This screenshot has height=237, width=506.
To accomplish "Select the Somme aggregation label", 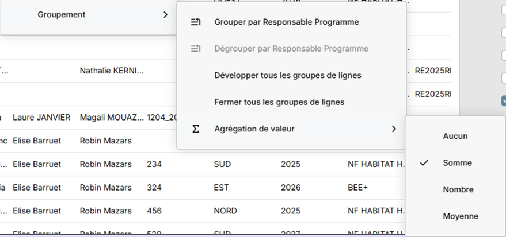I will click(x=457, y=163).
